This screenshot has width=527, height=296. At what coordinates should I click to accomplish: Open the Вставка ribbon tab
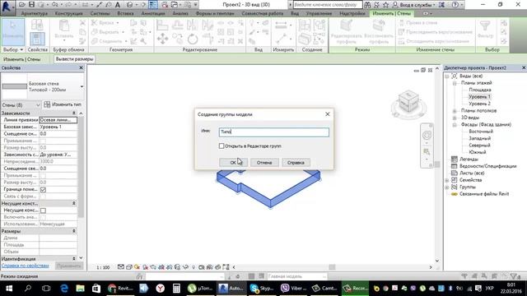(x=125, y=13)
